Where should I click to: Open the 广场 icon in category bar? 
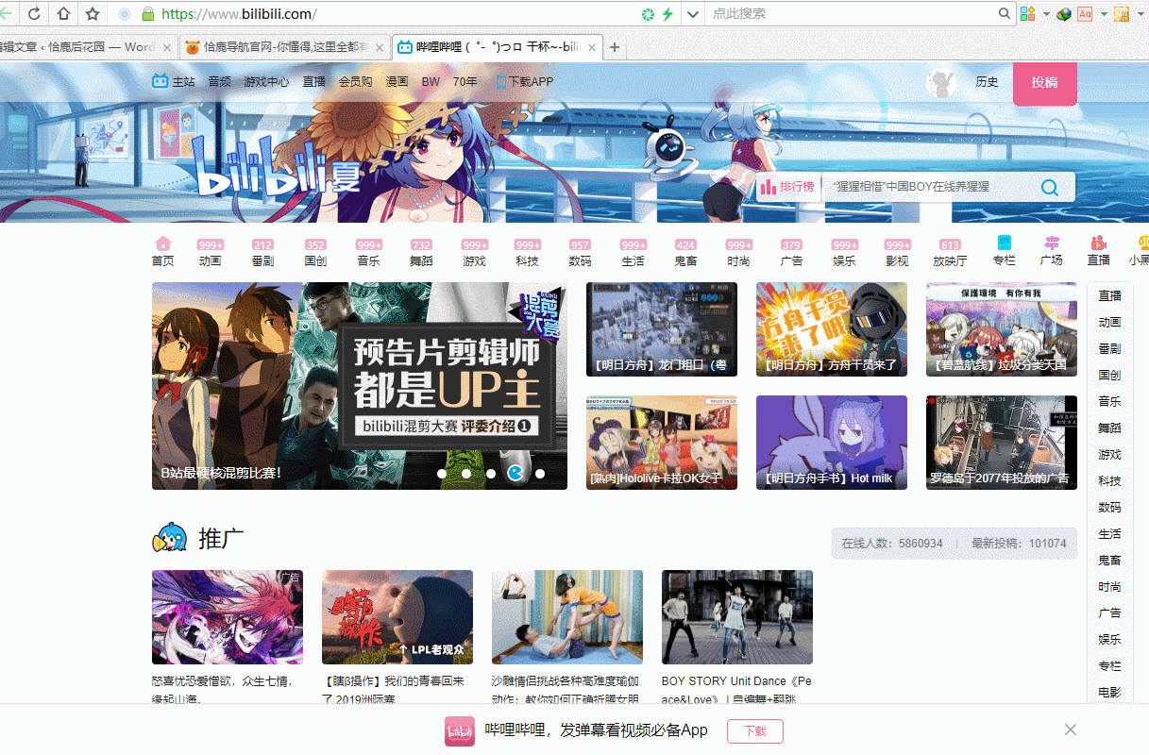pyautogui.click(x=1051, y=251)
